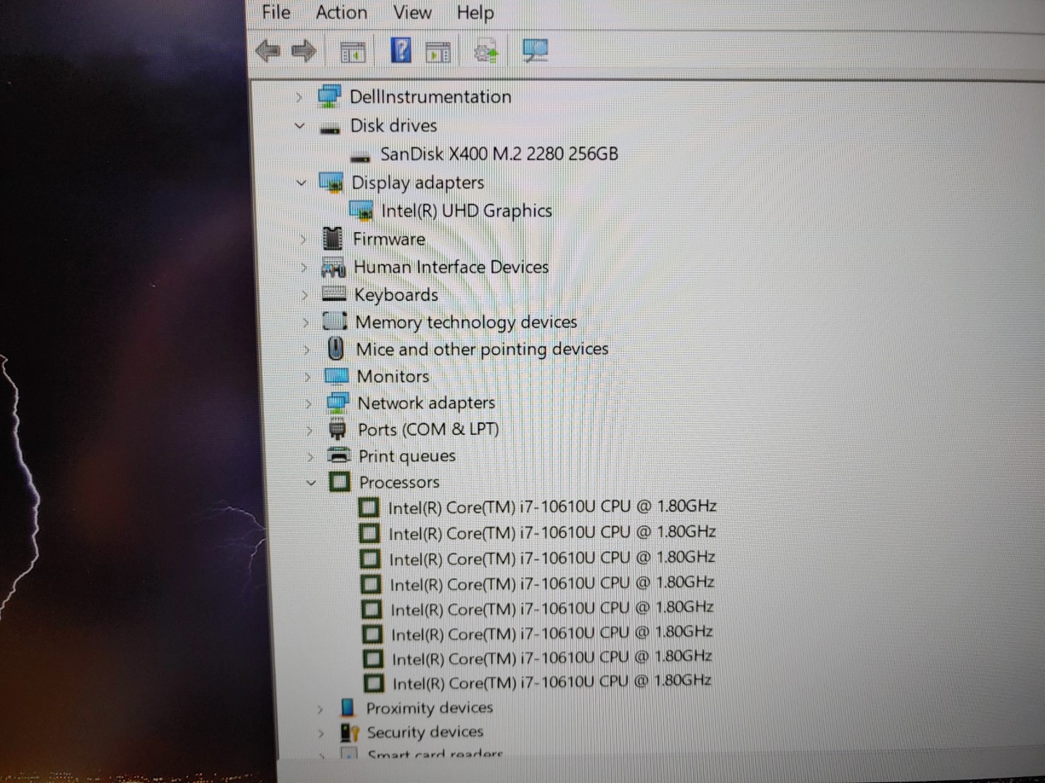
Task: Select the Print queues label
Action: tap(407, 456)
